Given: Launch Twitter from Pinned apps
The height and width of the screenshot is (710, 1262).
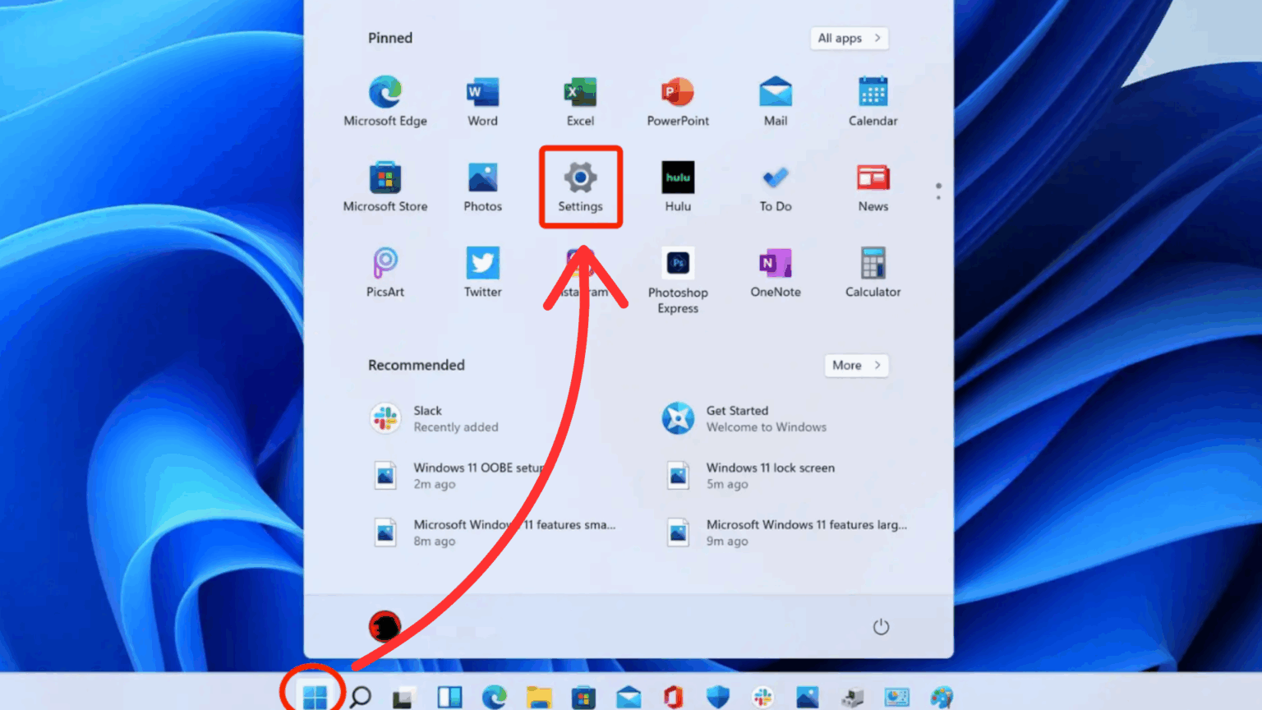Looking at the screenshot, I should pos(482,271).
